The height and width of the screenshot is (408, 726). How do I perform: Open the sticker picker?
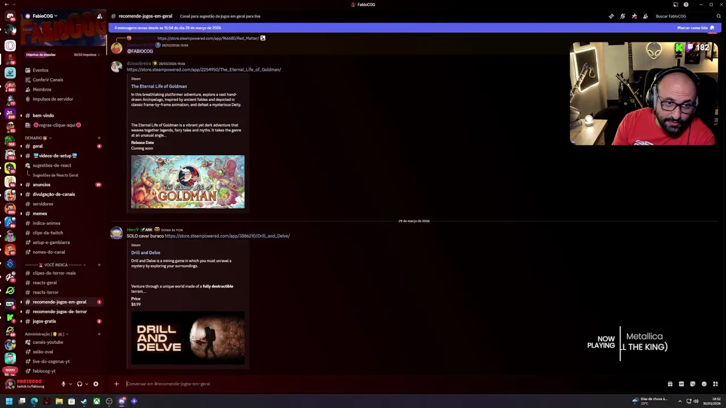click(693, 384)
